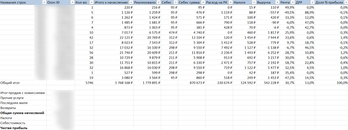Expand the Себес column filter dropdown

click(x=176, y=2)
